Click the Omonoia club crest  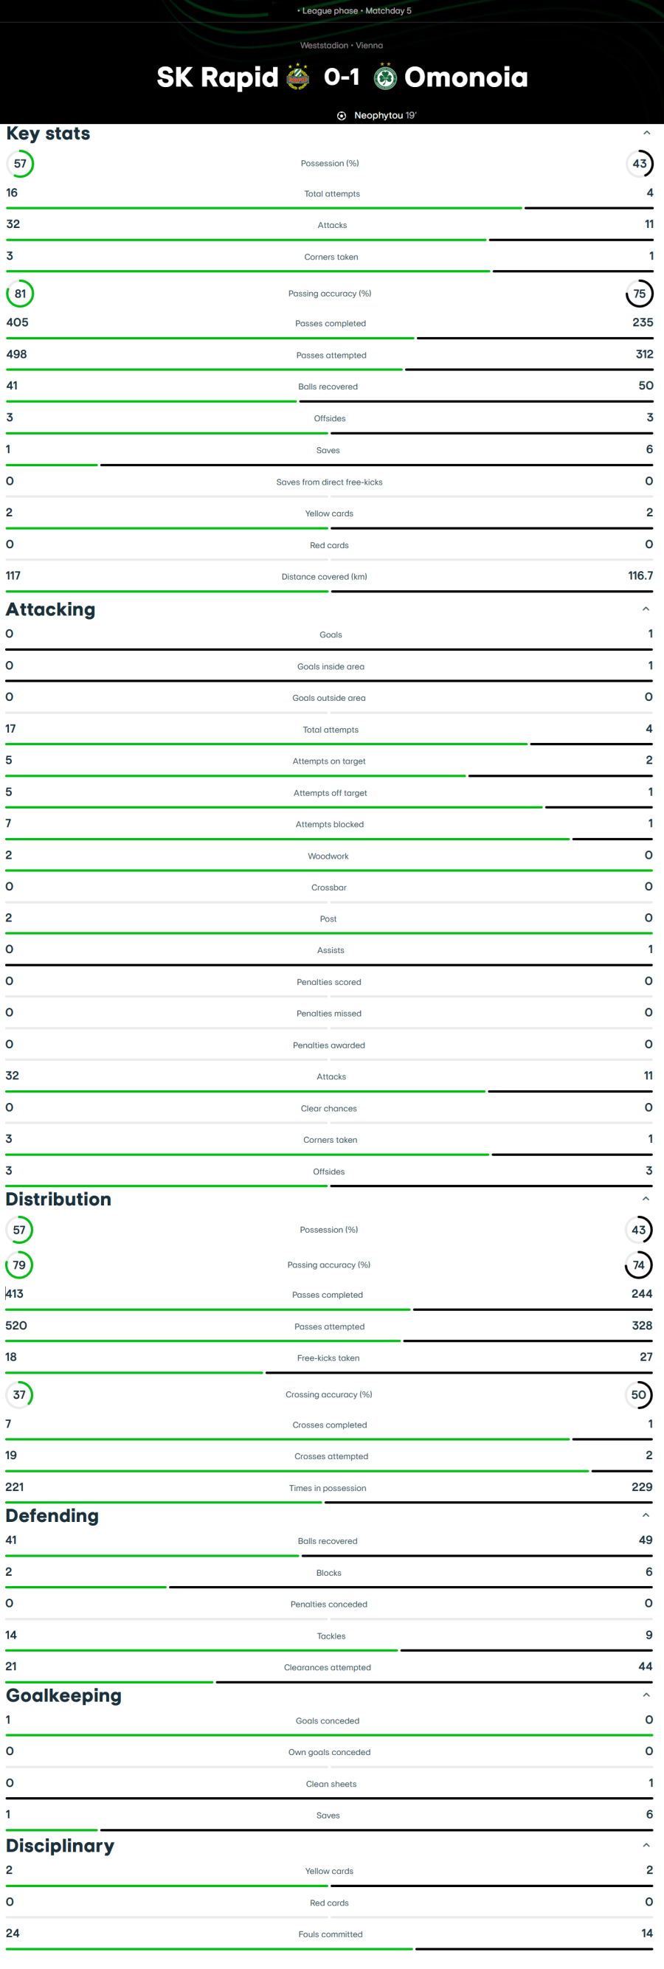(x=385, y=77)
